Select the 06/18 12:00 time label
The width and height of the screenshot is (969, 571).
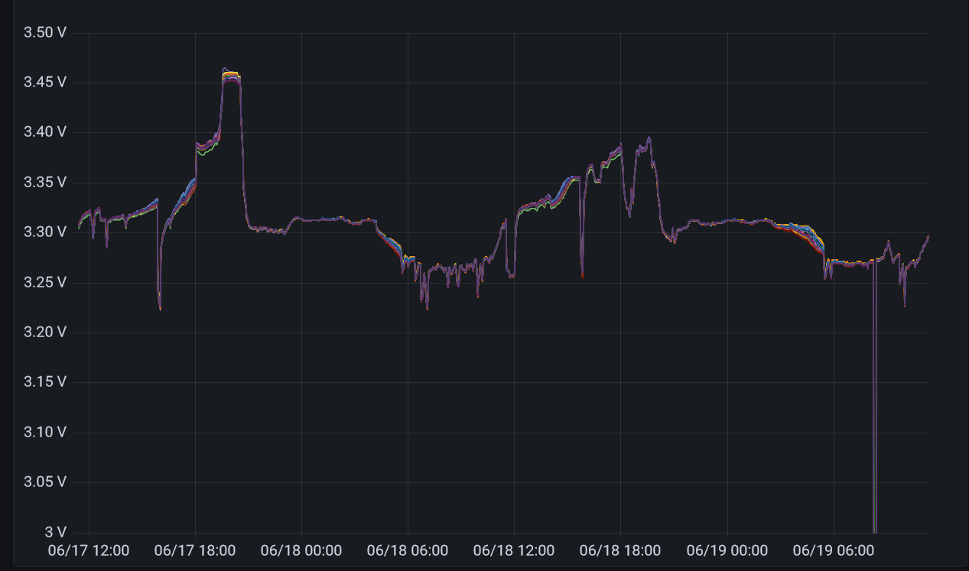514,550
